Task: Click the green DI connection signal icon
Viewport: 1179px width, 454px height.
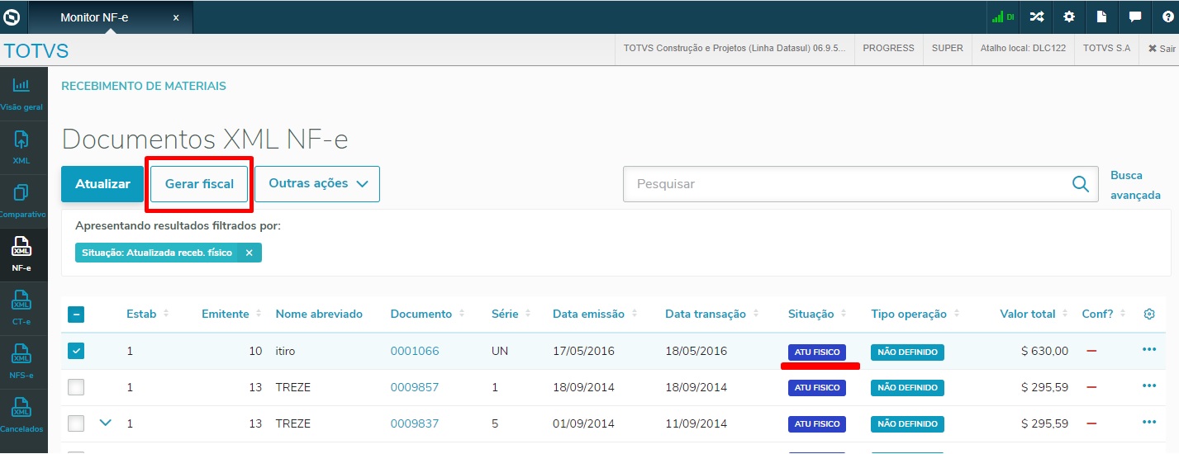Action: [1004, 17]
